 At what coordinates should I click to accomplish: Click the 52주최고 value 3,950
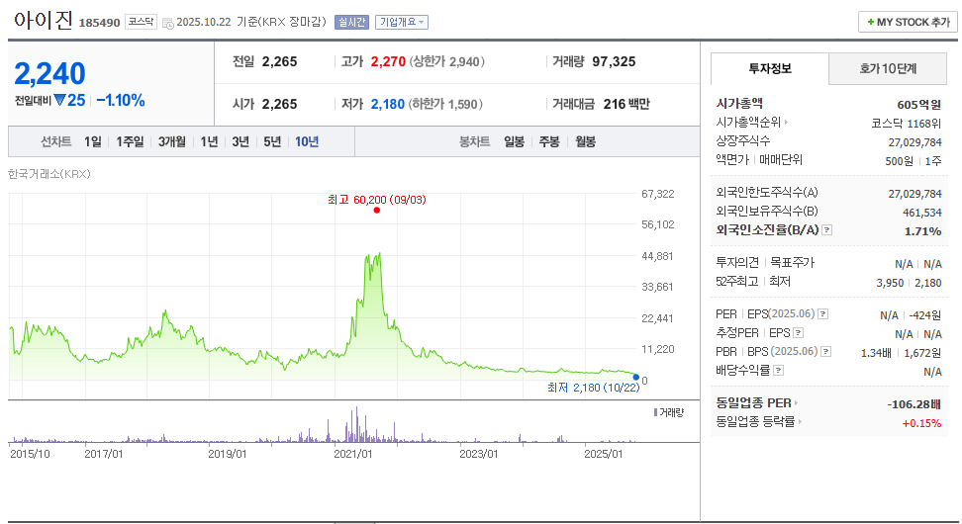(x=890, y=283)
